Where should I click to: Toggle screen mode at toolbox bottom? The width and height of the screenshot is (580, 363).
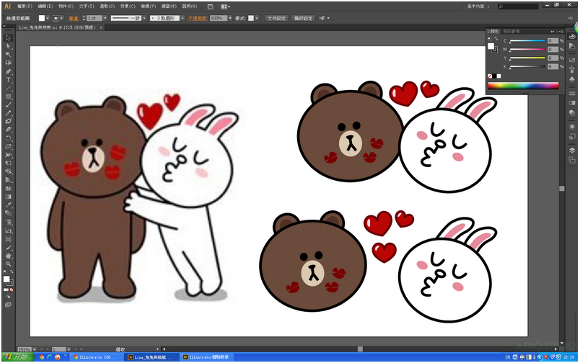(8, 305)
